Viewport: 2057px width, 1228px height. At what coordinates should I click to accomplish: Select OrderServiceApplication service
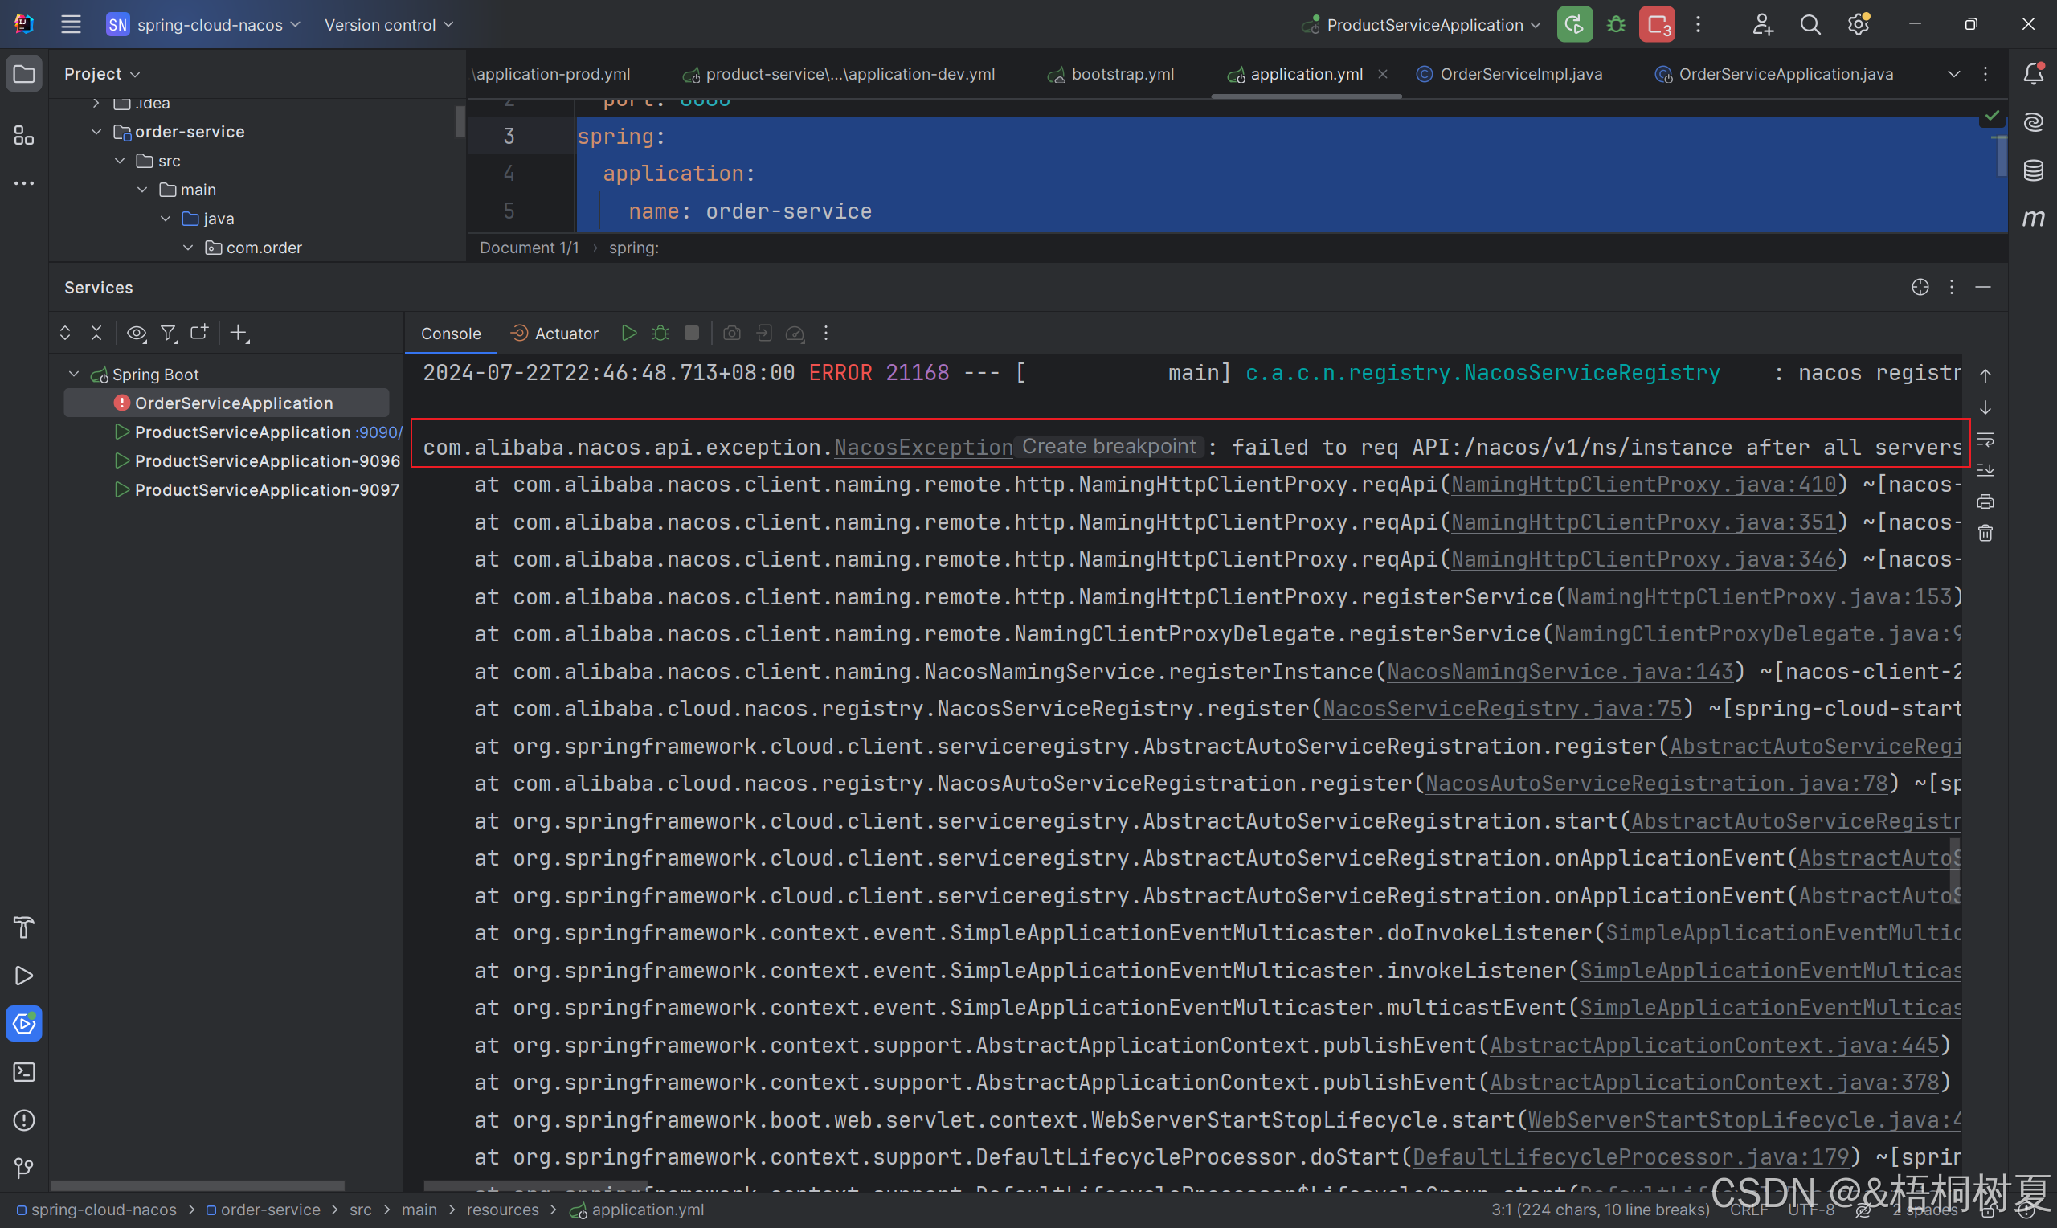227,403
